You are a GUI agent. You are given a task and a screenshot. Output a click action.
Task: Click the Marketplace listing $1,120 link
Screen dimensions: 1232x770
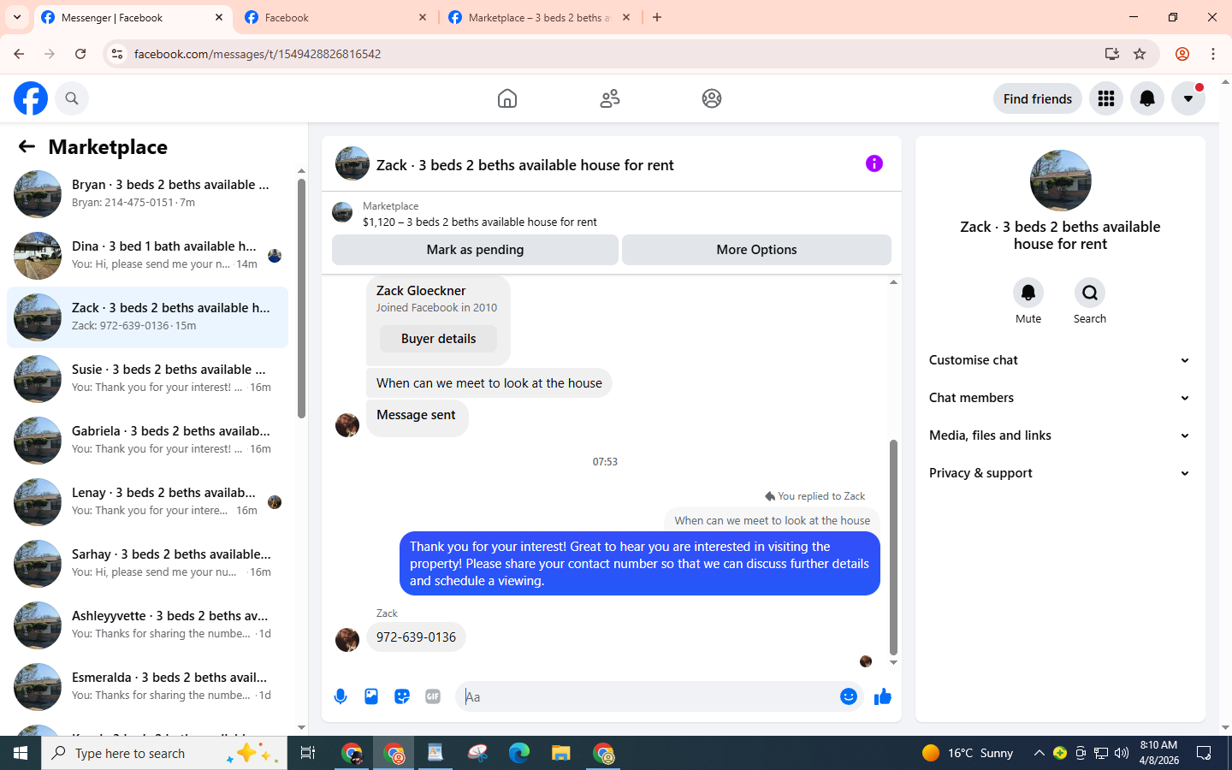click(479, 222)
